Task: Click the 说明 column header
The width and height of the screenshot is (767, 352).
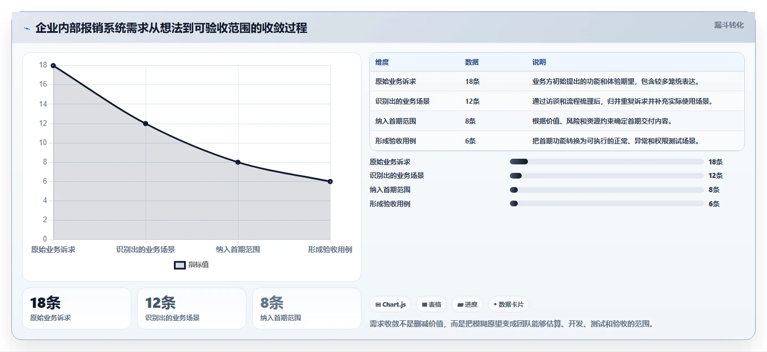Action: (539, 62)
